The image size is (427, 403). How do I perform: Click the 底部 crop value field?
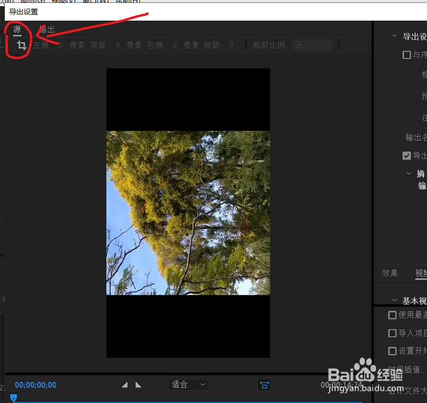point(231,45)
